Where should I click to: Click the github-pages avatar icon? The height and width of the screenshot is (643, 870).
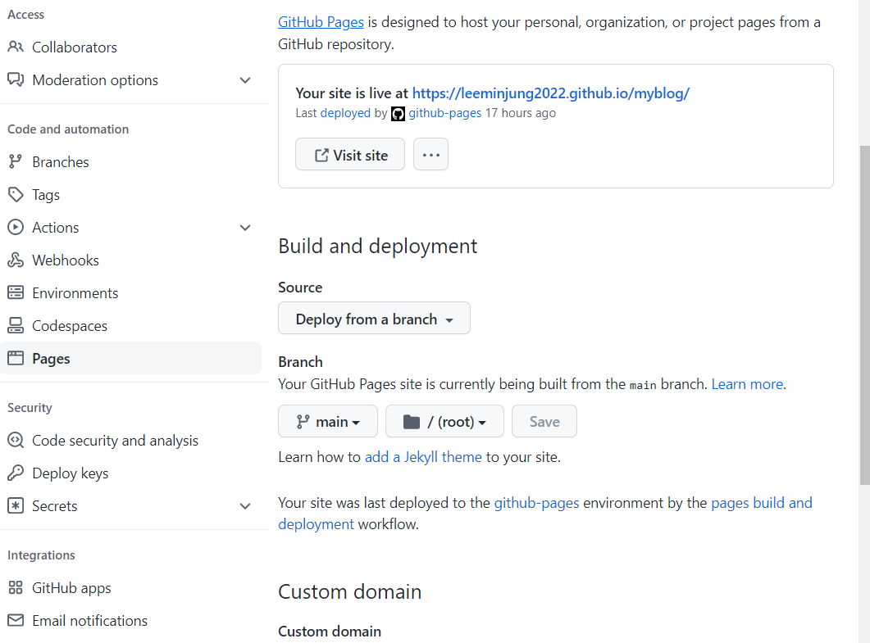pos(398,114)
